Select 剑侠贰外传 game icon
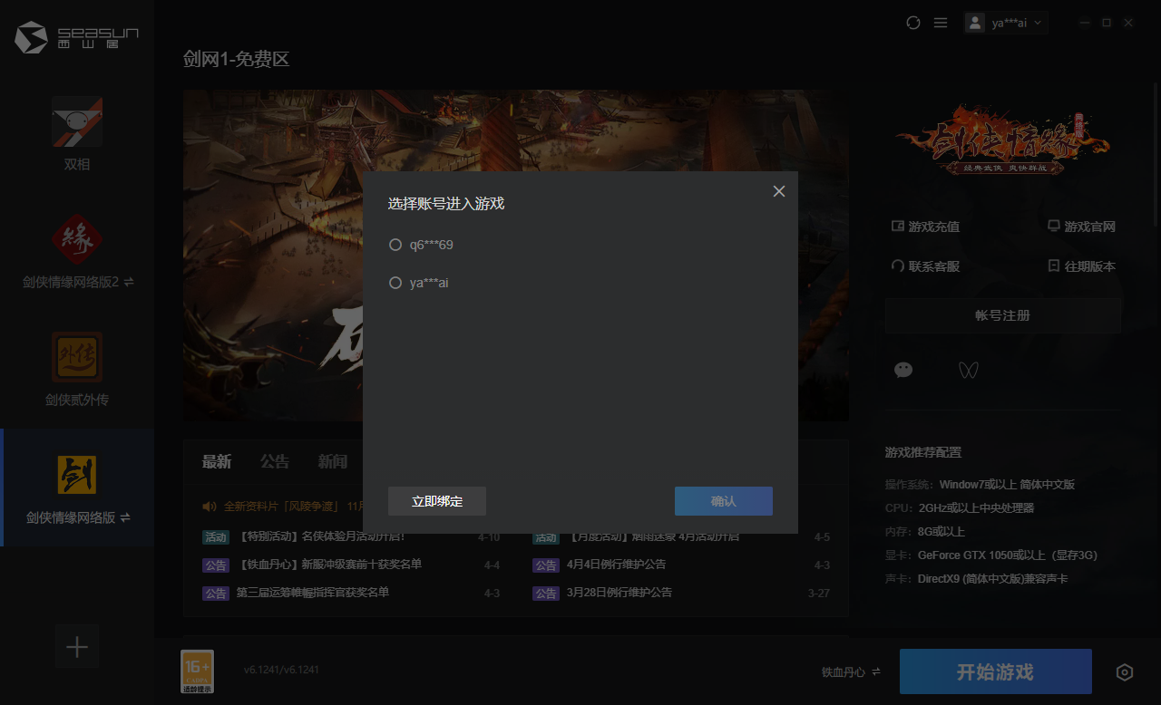The image size is (1161, 705). click(x=77, y=357)
